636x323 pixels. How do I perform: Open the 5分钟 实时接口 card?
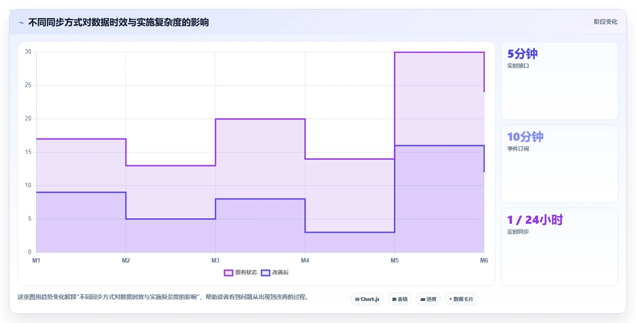(559, 81)
